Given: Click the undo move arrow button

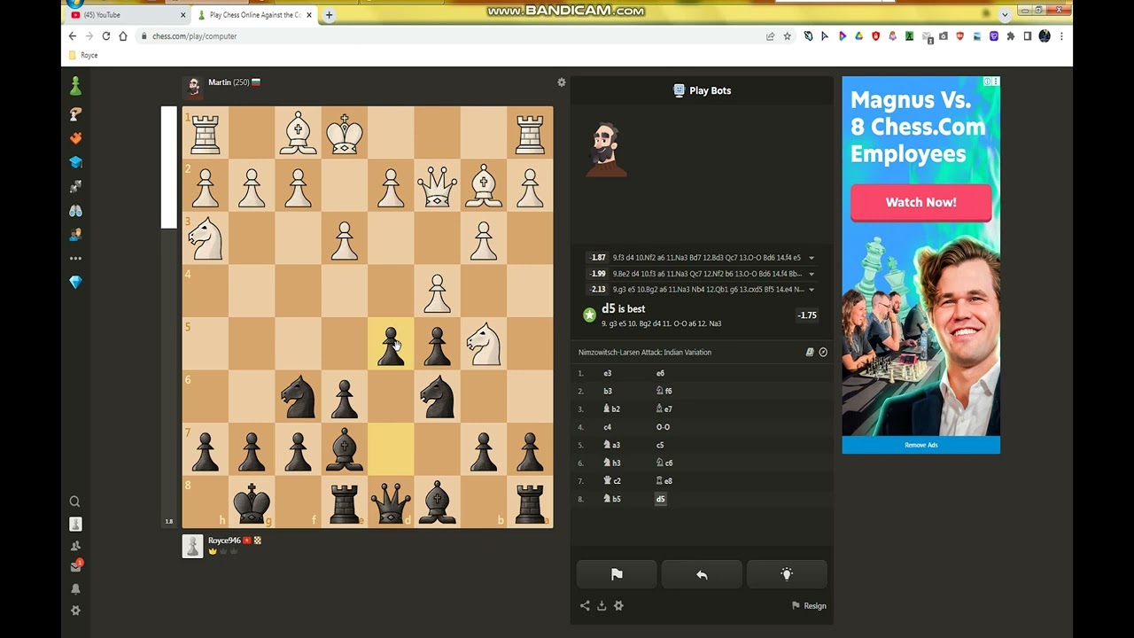Looking at the screenshot, I should coord(702,574).
